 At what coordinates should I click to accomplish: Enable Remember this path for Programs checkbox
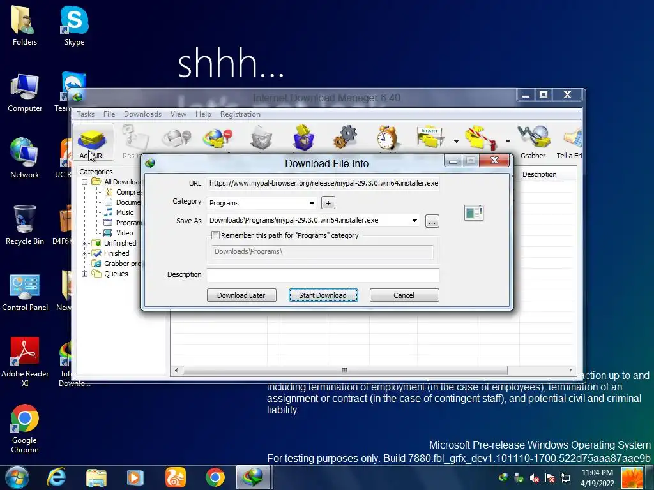coord(216,235)
